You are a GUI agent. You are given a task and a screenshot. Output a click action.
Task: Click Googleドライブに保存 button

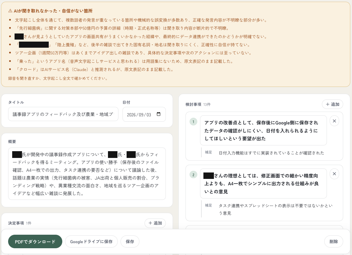91,241
